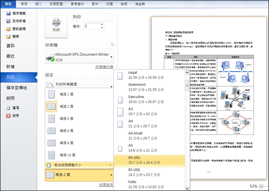Image resolution: width=269 pixels, height=191 pixels.
Task: Select 每張 1 頁 layout icon
Action: (x=51, y=94)
